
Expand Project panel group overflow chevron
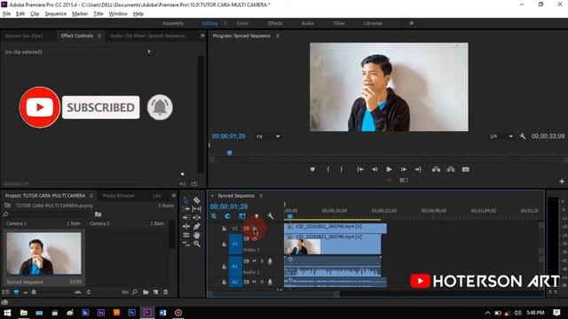pos(174,195)
